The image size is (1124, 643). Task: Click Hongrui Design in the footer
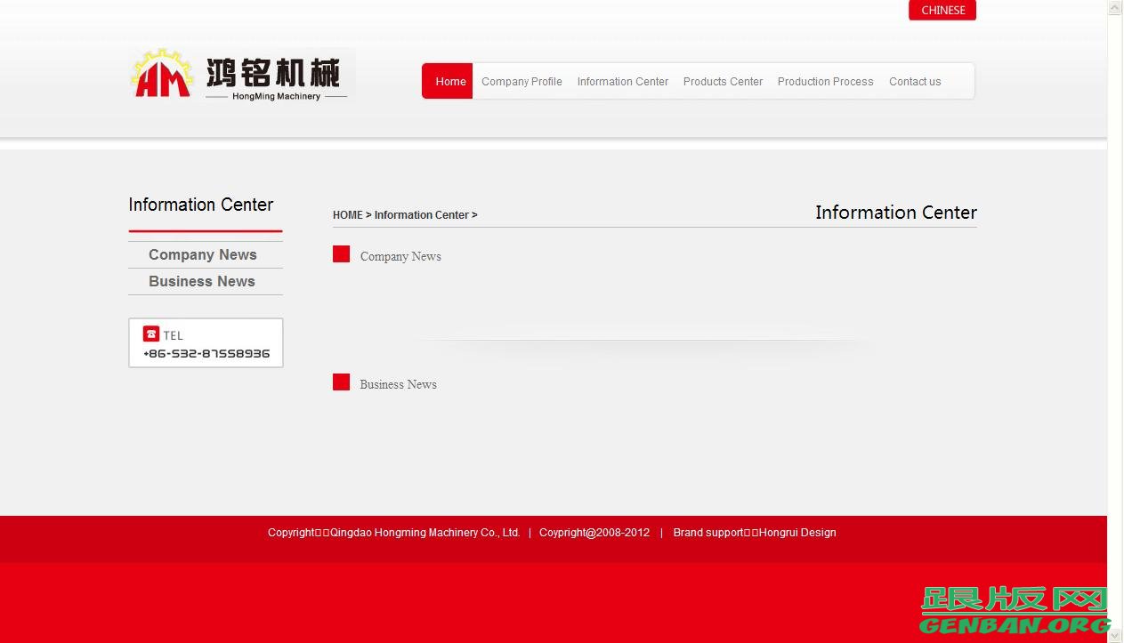[x=797, y=532]
